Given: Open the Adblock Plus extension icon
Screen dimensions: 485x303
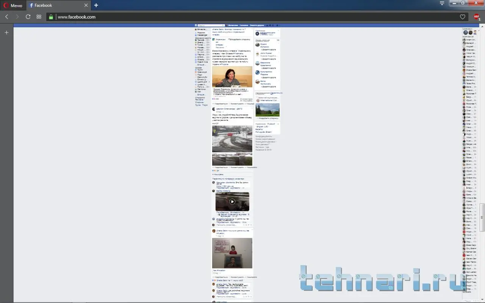Looking at the screenshot, I should coord(476,17).
